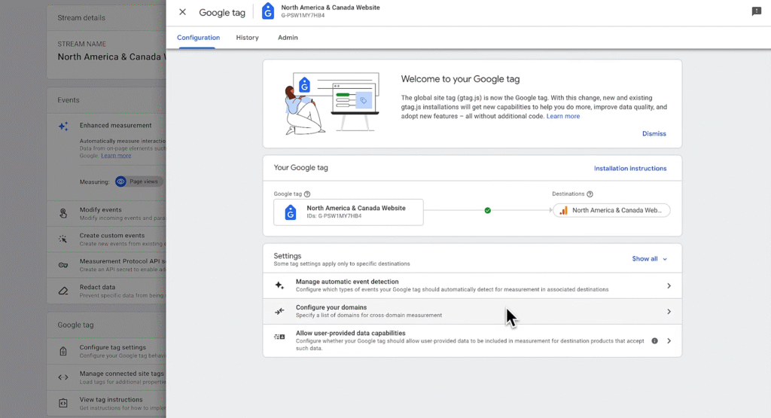Open Modify events in background panel
Screen dimensions: 771x418
tap(107, 213)
